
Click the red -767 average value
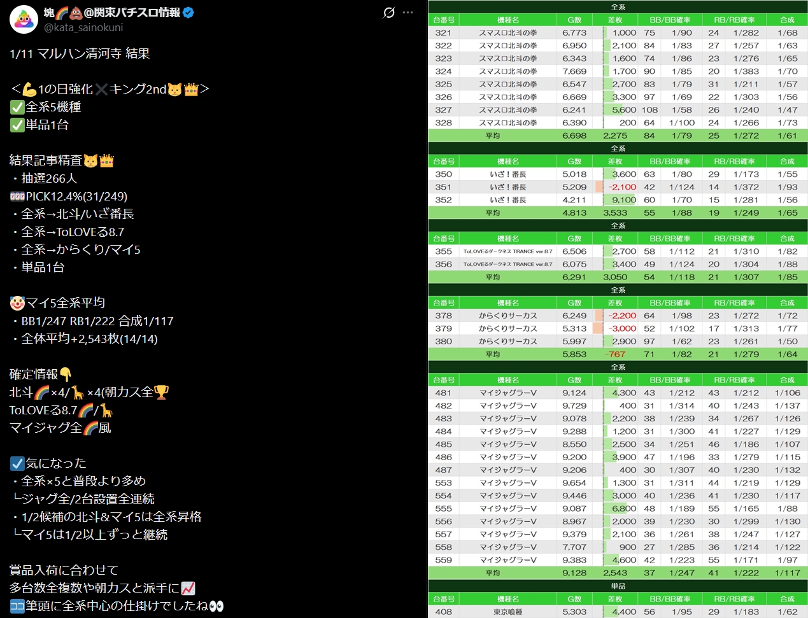615,354
